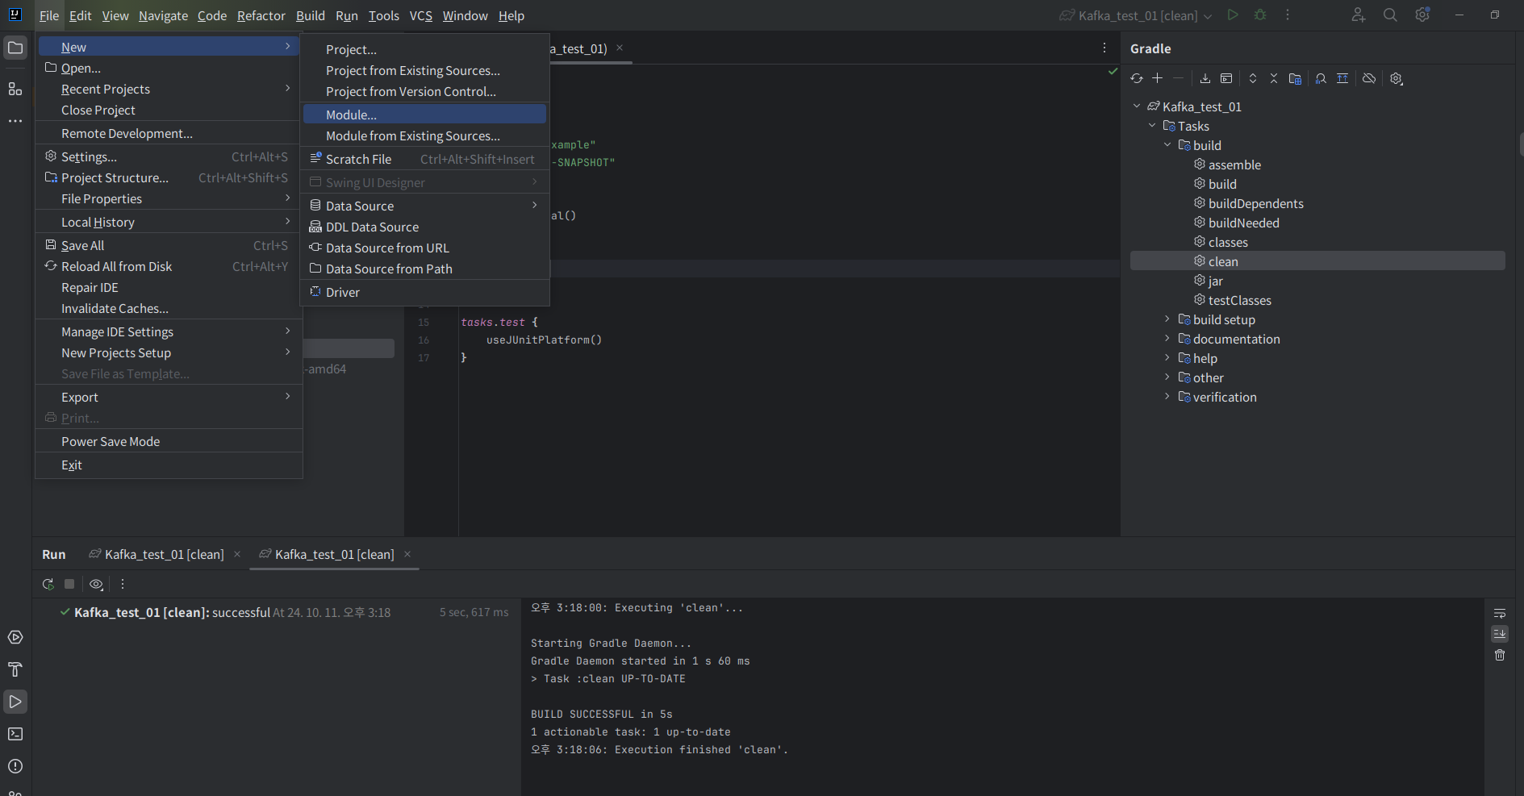Viewport: 1524px width, 796px height.
Task: Open editor tab options three-dots menu
Action: click(x=1104, y=48)
